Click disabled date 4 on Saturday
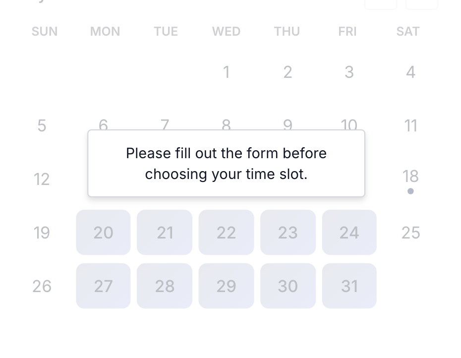The image size is (461, 358). point(411,72)
